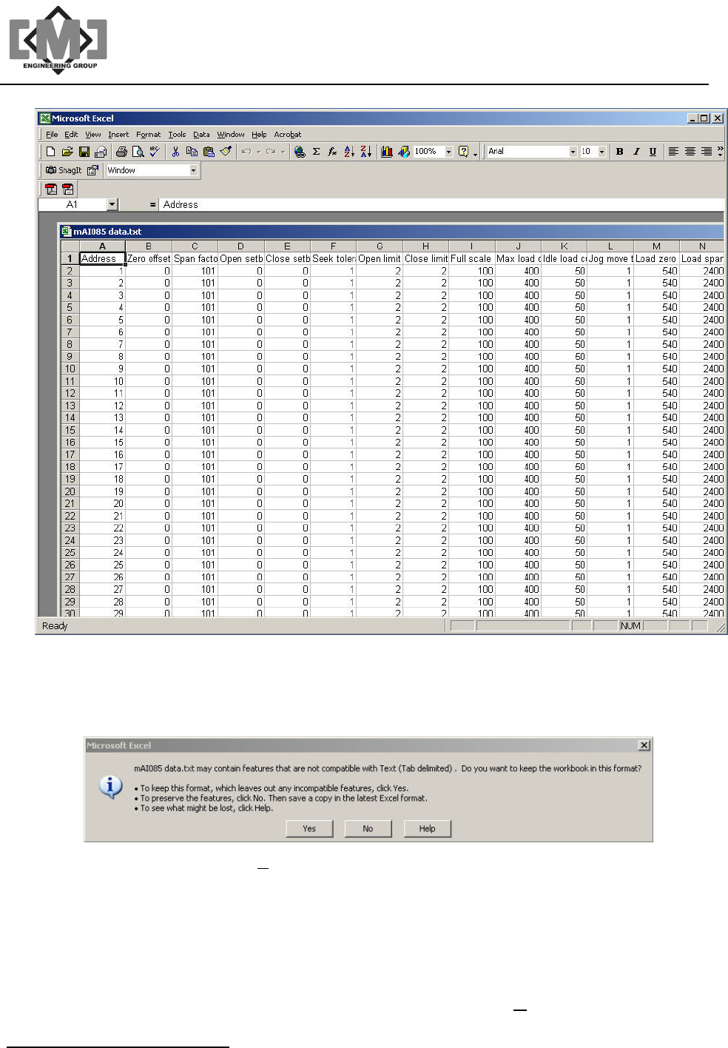Click the New workbook icon
This screenshot has height=1048, width=728.
pos(50,152)
